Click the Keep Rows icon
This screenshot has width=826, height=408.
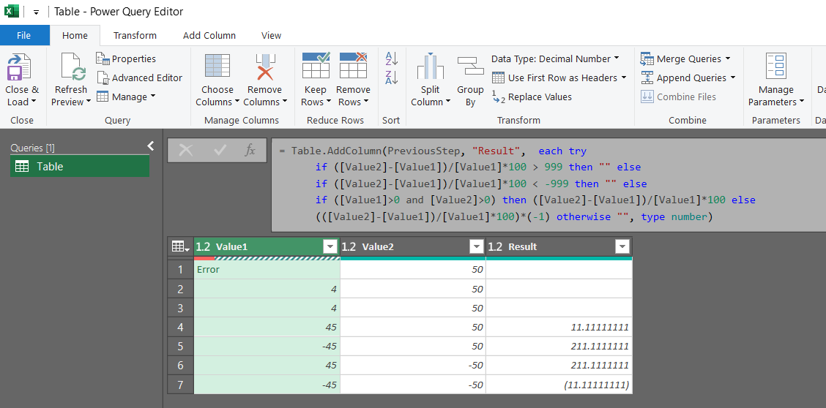pyautogui.click(x=316, y=66)
